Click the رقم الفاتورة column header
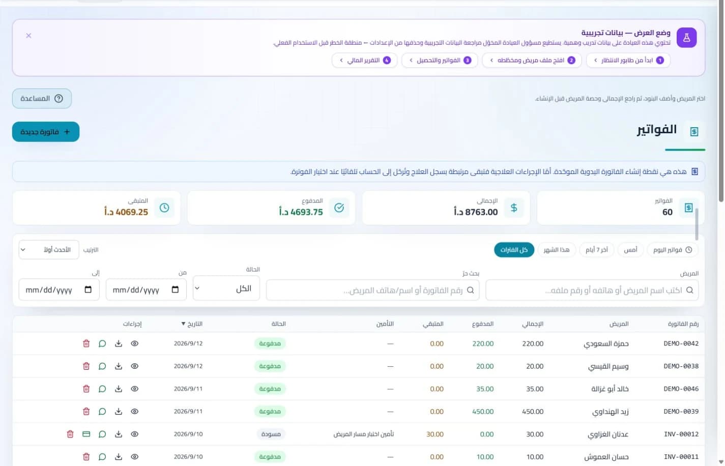Image resolution: width=725 pixels, height=466 pixels. pos(683,324)
